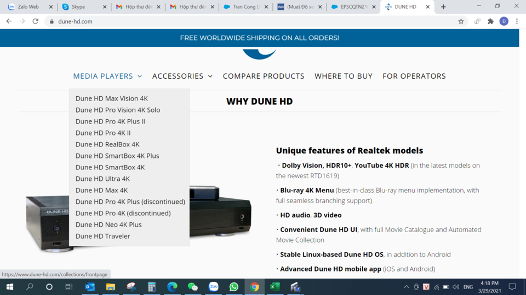Click the dune-hd.com address bar
Viewport: 526px width, 295px height.
[x=251, y=21]
